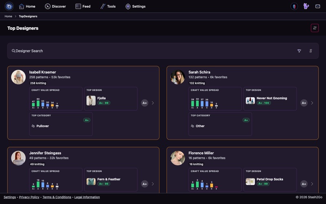The image size is (326, 204).
Task: Expand Sarah Schira's card with chevron
Action: click(312, 103)
